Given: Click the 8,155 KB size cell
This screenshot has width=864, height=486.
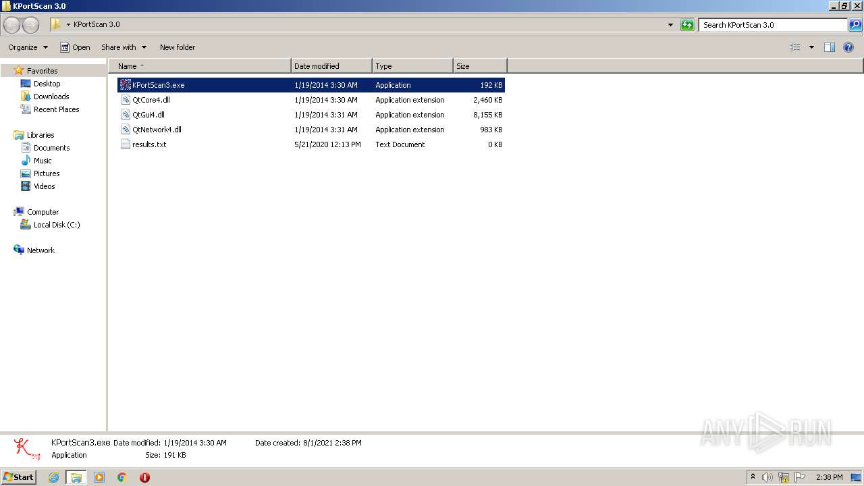Looking at the screenshot, I should 487,115.
